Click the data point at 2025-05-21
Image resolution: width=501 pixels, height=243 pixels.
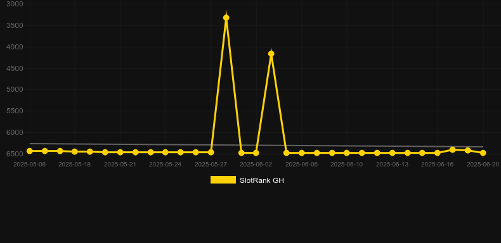[x=120, y=152]
